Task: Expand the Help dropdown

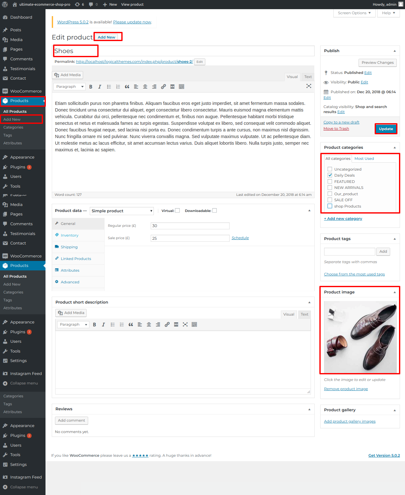Action: click(x=388, y=13)
